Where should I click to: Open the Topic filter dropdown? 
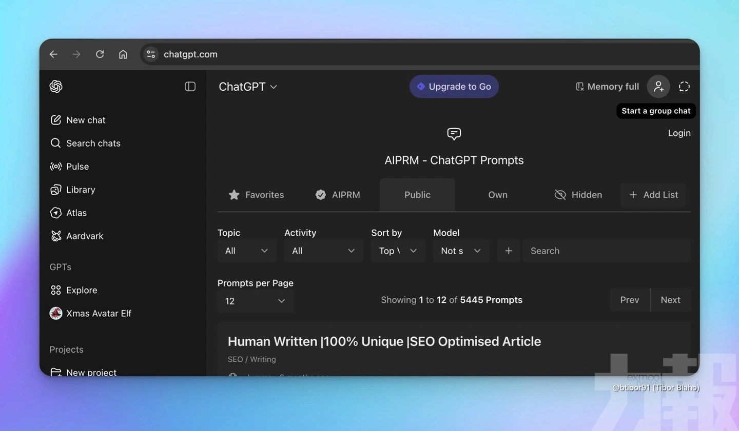[x=246, y=251]
